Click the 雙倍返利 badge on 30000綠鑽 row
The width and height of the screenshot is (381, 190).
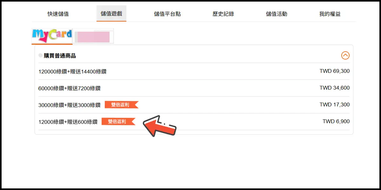click(122, 105)
